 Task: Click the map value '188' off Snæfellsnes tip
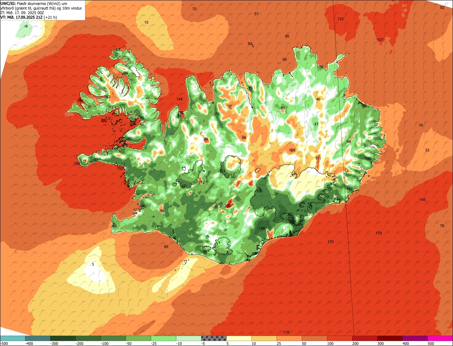[x=77, y=163]
